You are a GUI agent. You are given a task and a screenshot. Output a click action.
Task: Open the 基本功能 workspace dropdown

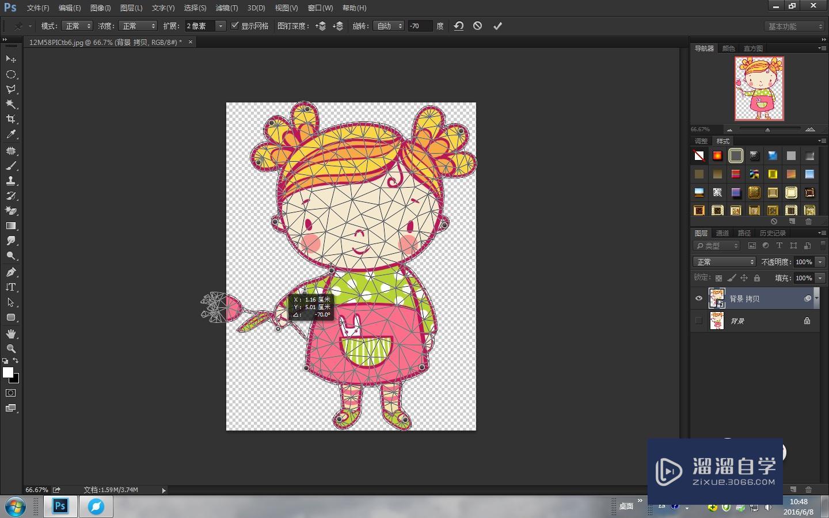click(795, 26)
